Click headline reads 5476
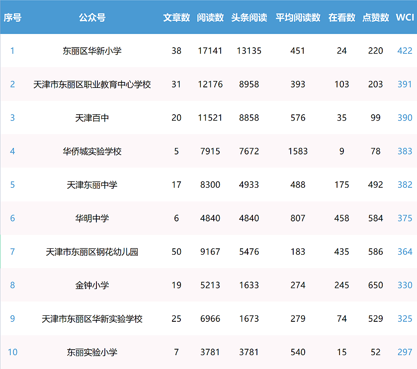Screen dimensions: 417x369 pos(249,252)
